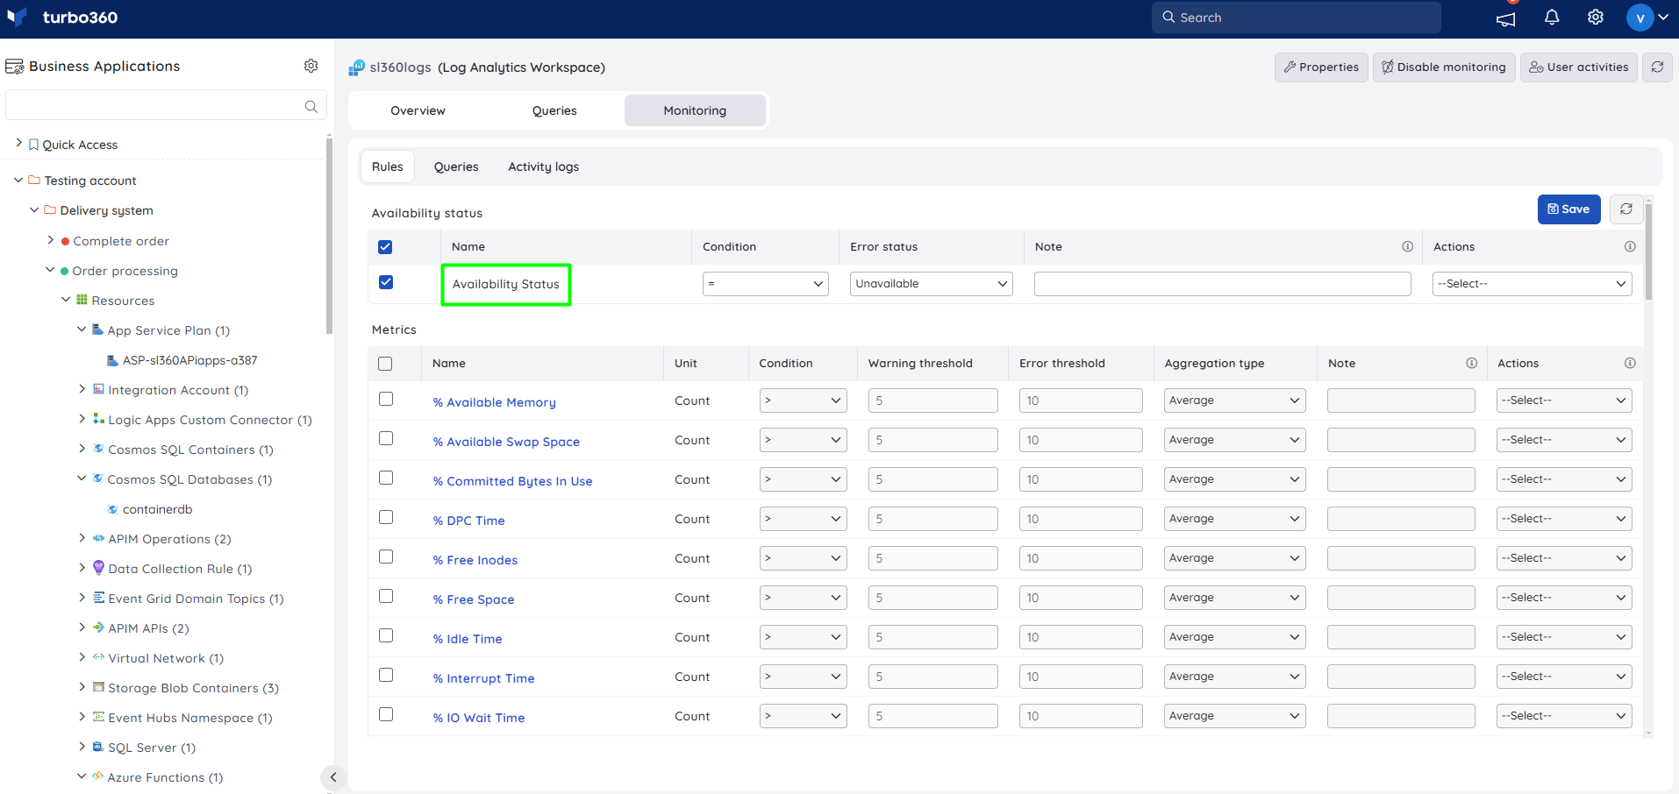Click the Business Applications header icon

pyautogui.click(x=14, y=67)
